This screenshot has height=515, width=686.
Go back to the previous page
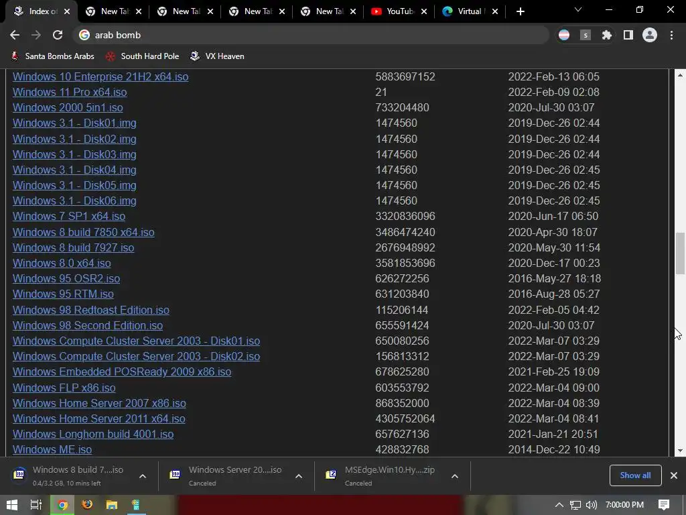point(15,35)
